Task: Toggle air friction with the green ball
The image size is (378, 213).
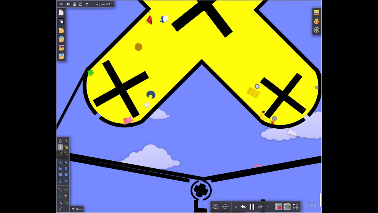Action: tap(287, 207)
